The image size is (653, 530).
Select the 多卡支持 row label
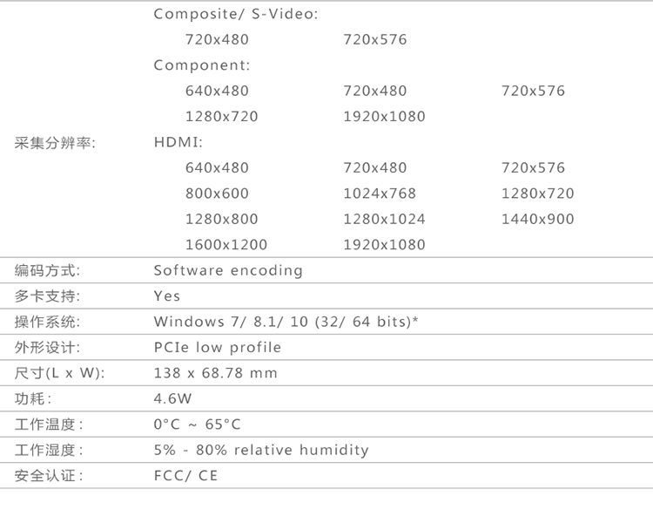click(x=48, y=296)
